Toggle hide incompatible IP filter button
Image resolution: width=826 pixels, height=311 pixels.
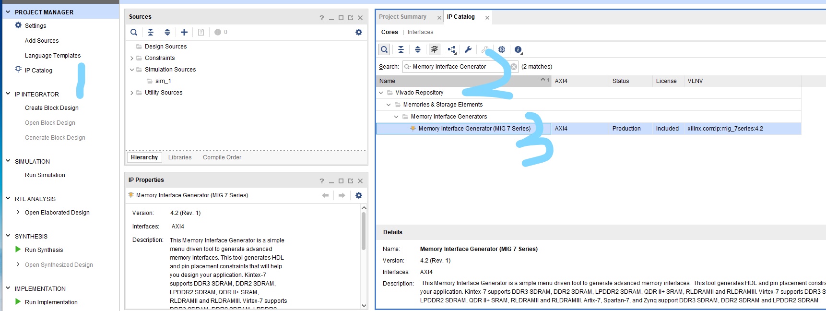[x=435, y=49]
